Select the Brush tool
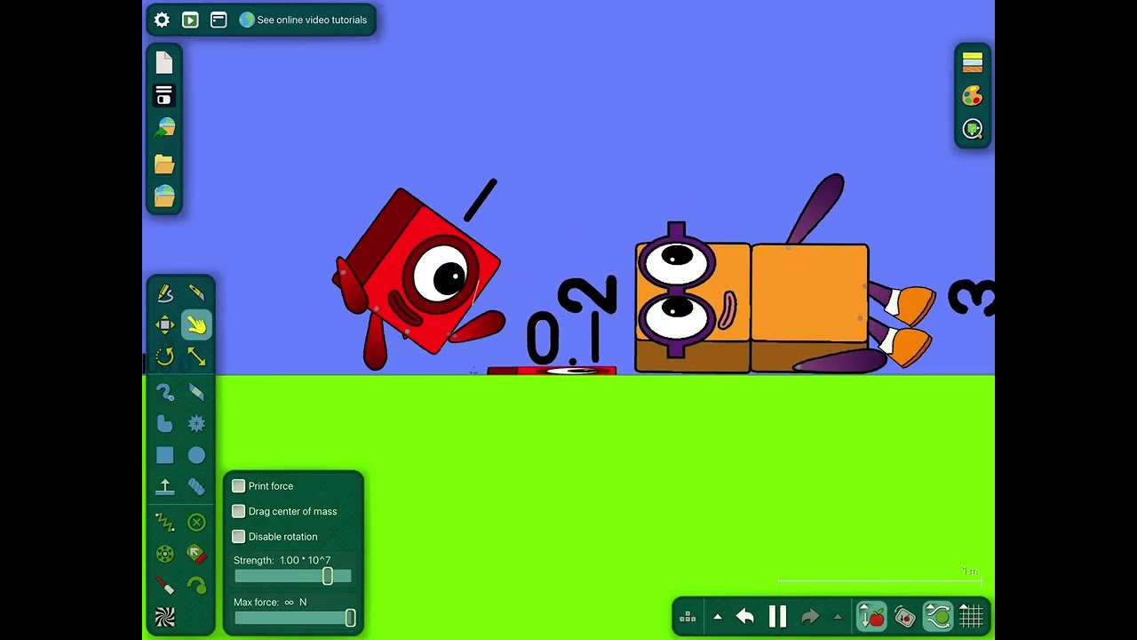 point(165,392)
